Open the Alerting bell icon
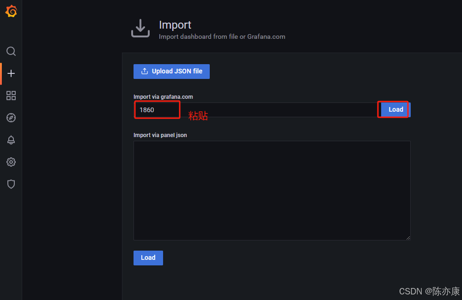Image resolution: width=462 pixels, height=300 pixels. [11, 140]
